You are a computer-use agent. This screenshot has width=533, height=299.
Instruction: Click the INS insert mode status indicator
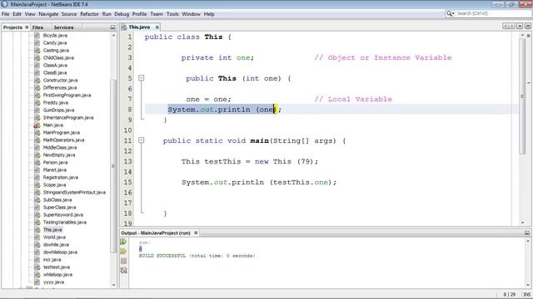(x=527, y=295)
